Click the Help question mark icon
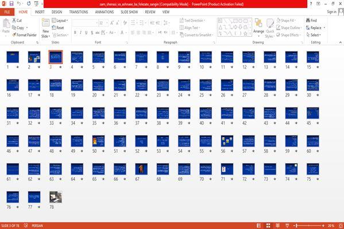344x229 pixels. [x=311, y=3]
